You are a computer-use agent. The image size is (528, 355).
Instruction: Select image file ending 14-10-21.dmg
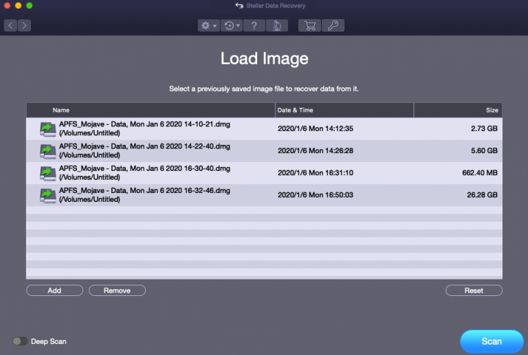[x=264, y=129]
